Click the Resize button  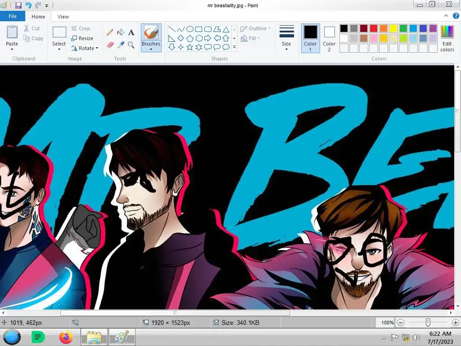[x=82, y=38]
